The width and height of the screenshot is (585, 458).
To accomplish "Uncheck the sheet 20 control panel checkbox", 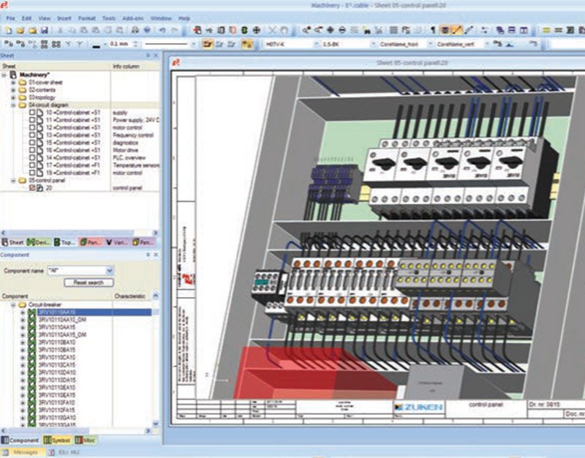I will (32, 188).
